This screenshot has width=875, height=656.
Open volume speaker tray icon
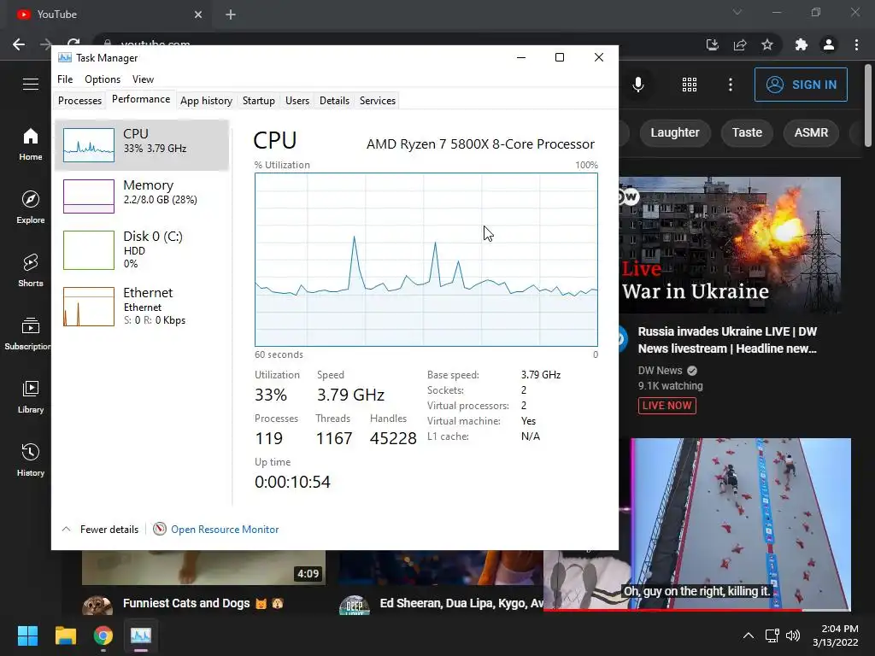tap(792, 635)
